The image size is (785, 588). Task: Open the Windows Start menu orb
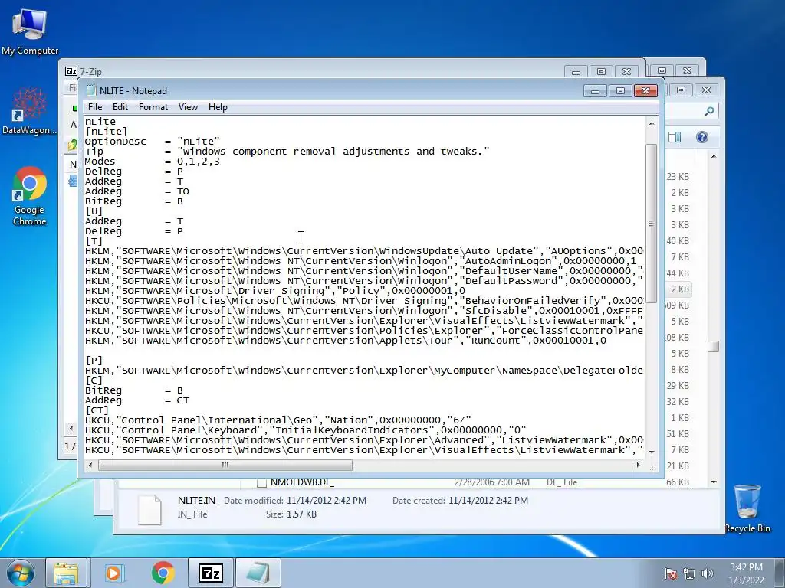[x=21, y=573]
